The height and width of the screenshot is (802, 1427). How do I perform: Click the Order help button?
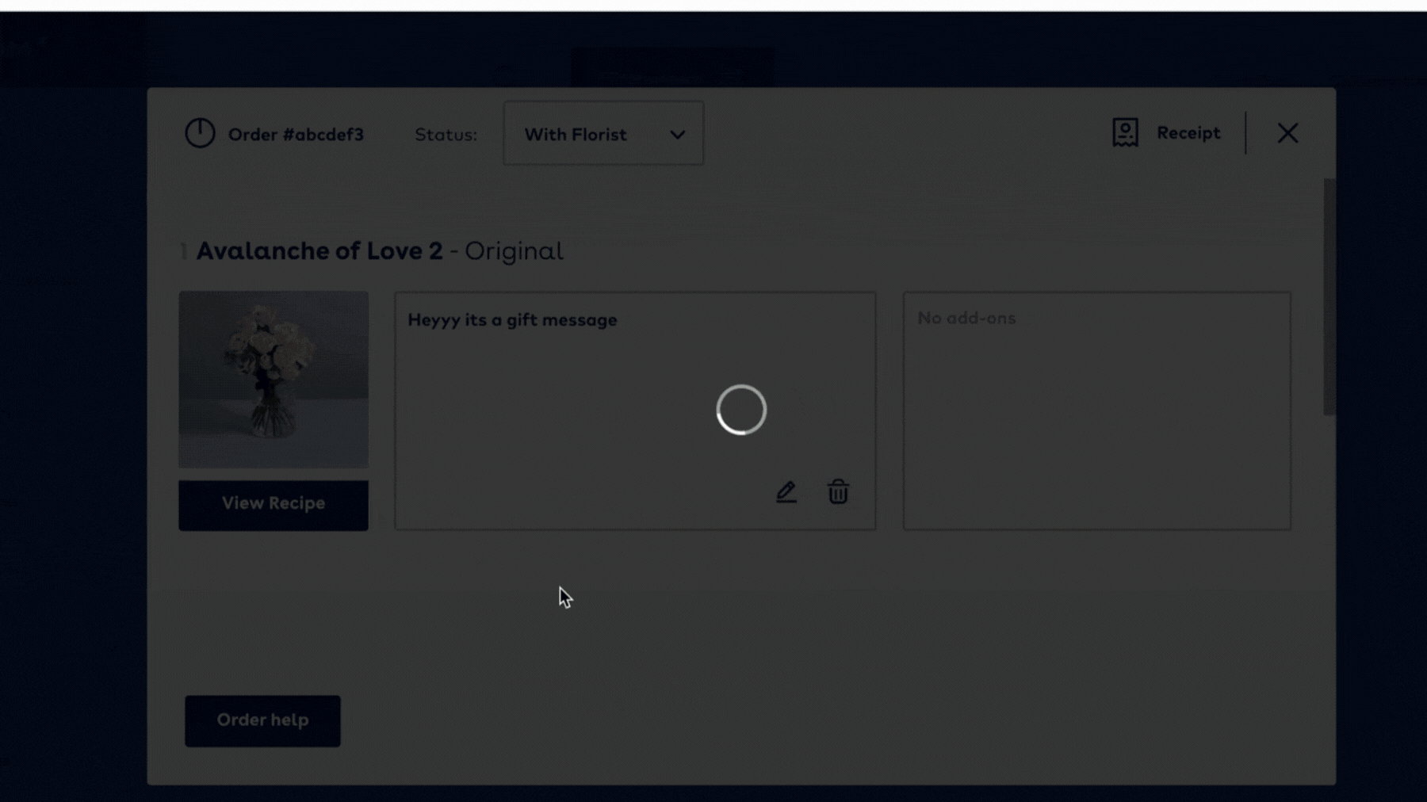coord(262,720)
